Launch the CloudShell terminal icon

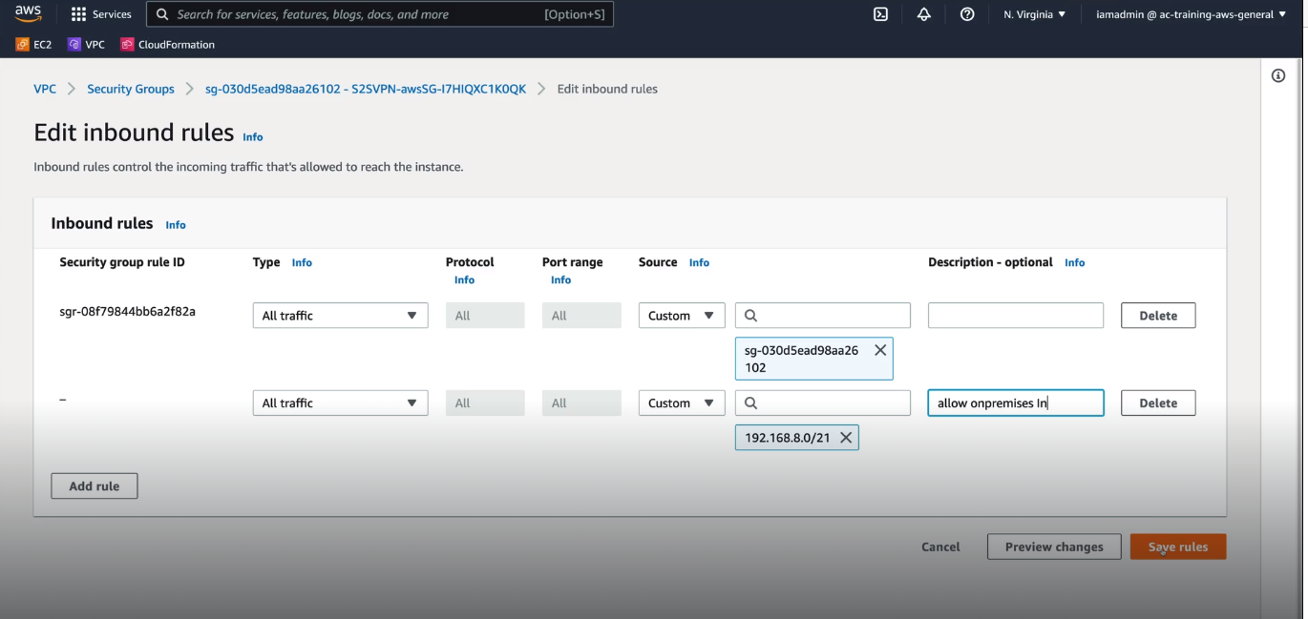tap(879, 14)
